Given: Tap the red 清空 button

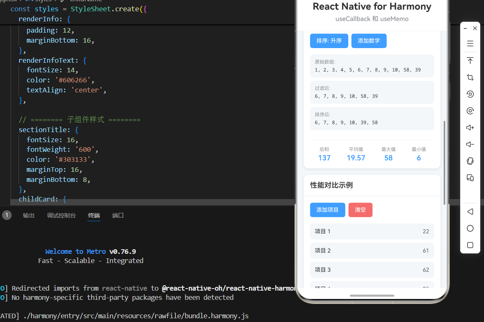Looking at the screenshot, I should pos(360,210).
